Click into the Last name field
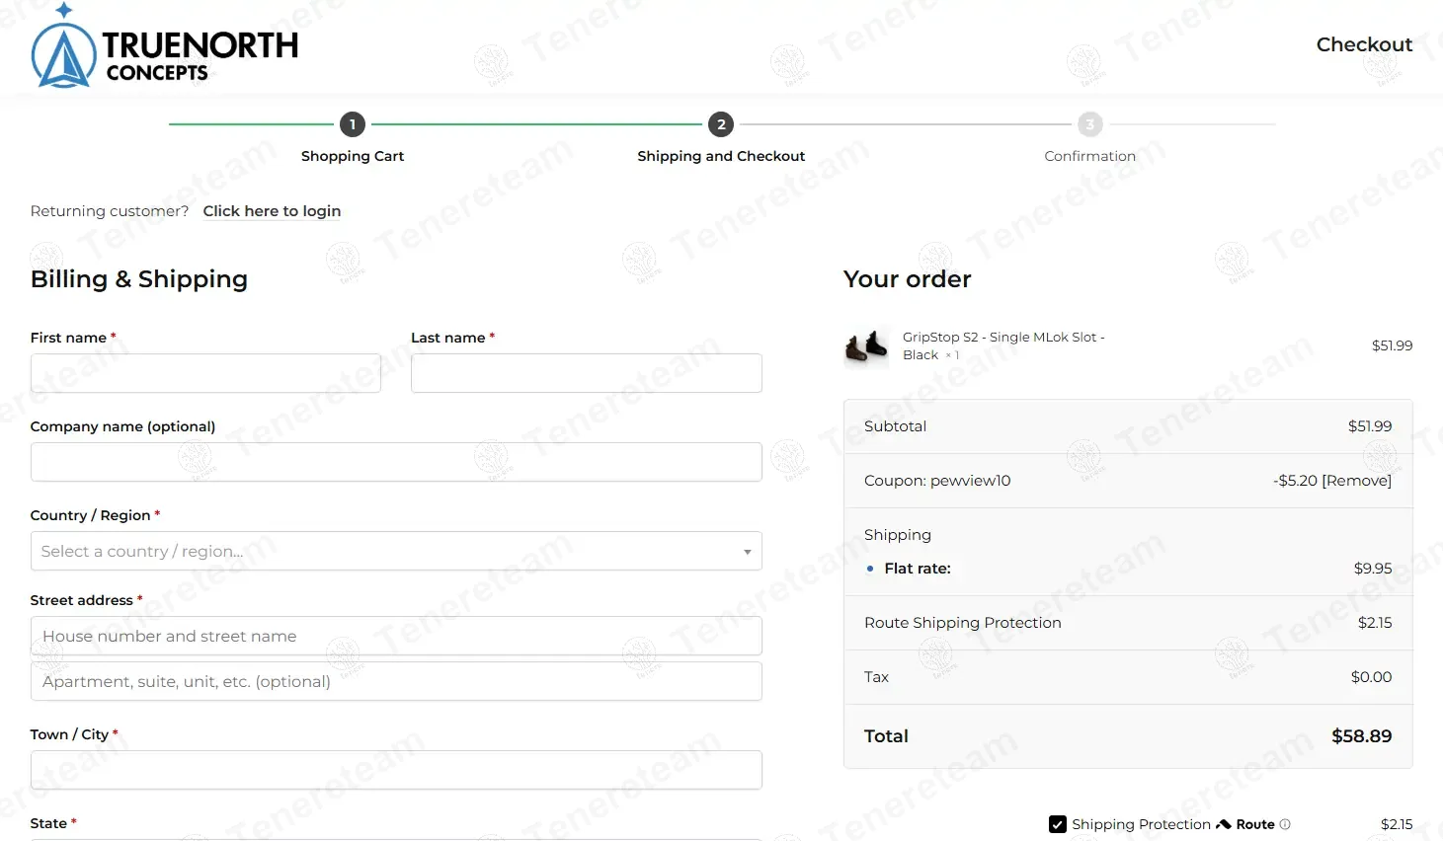Image resolution: width=1443 pixels, height=841 pixels. click(x=586, y=373)
